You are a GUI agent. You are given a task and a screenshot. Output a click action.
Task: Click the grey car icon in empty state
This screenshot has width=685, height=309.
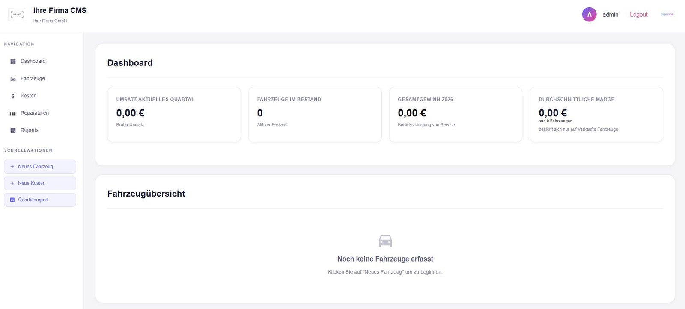click(385, 241)
